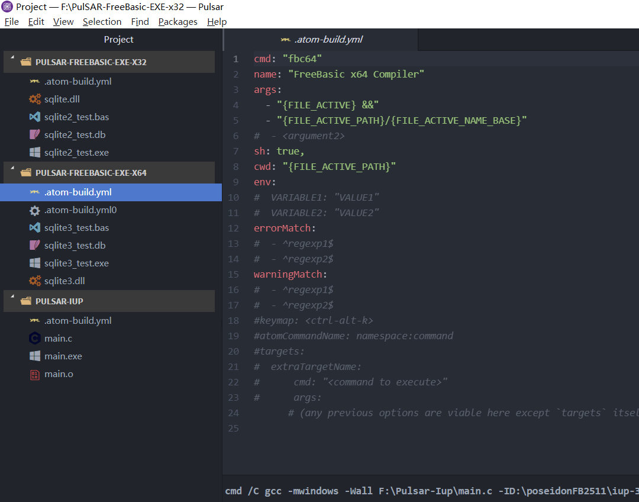The height and width of the screenshot is (502, 639).
Task: Click the gear icon beside .atom-build.yml0
Action: tap(35, 210)
